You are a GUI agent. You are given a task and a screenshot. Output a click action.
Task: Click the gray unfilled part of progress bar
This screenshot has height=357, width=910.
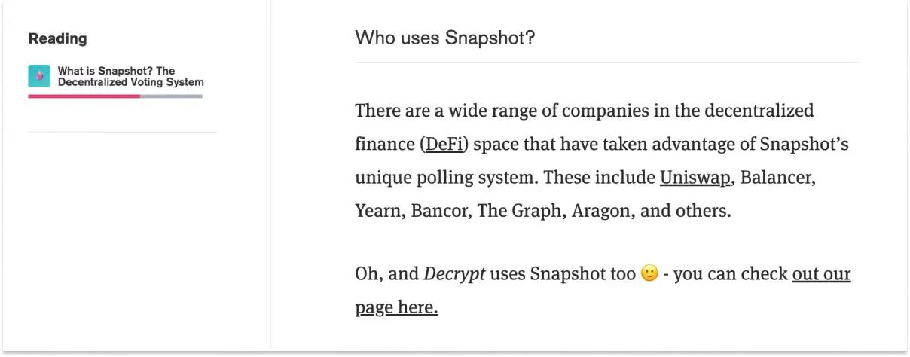[x=171, y=96]
